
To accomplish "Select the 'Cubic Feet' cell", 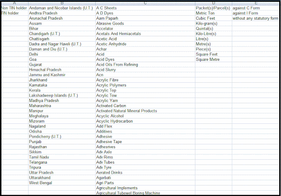I will point(213,18).
